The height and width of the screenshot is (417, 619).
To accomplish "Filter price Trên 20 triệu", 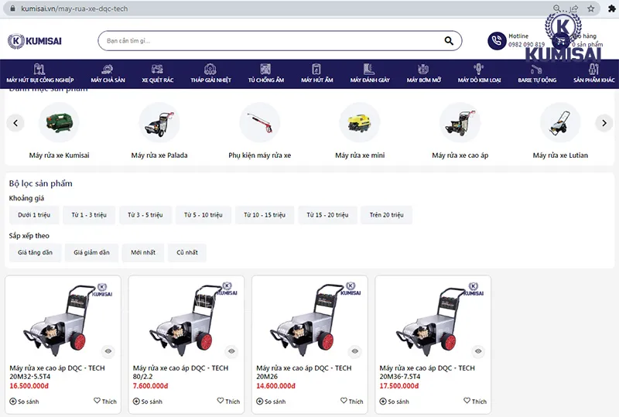I will (x=386, y=215).
